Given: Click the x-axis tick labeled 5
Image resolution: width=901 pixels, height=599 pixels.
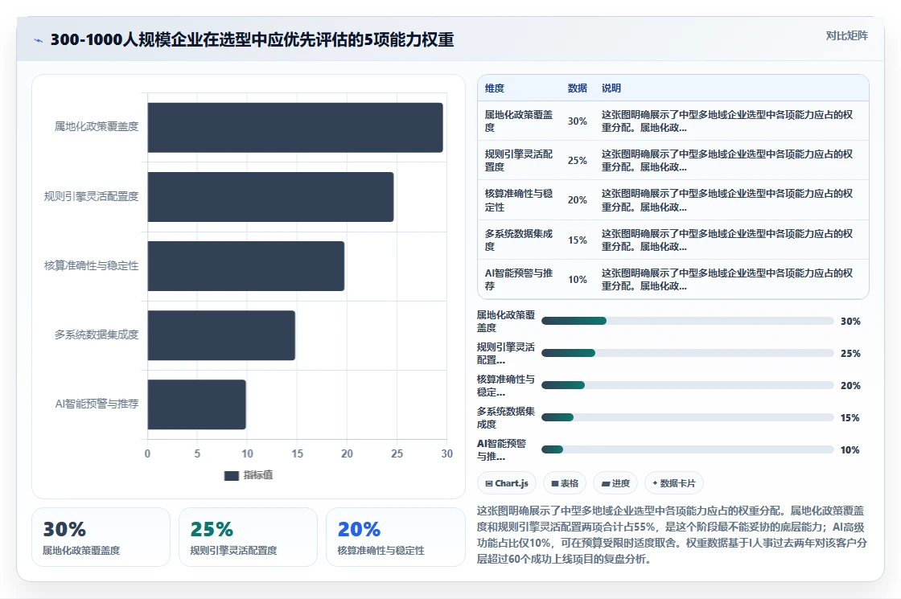Looking at the screenshot, I should click(x=197, y=453).
